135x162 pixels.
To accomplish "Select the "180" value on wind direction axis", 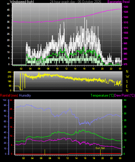I will 9,82.
